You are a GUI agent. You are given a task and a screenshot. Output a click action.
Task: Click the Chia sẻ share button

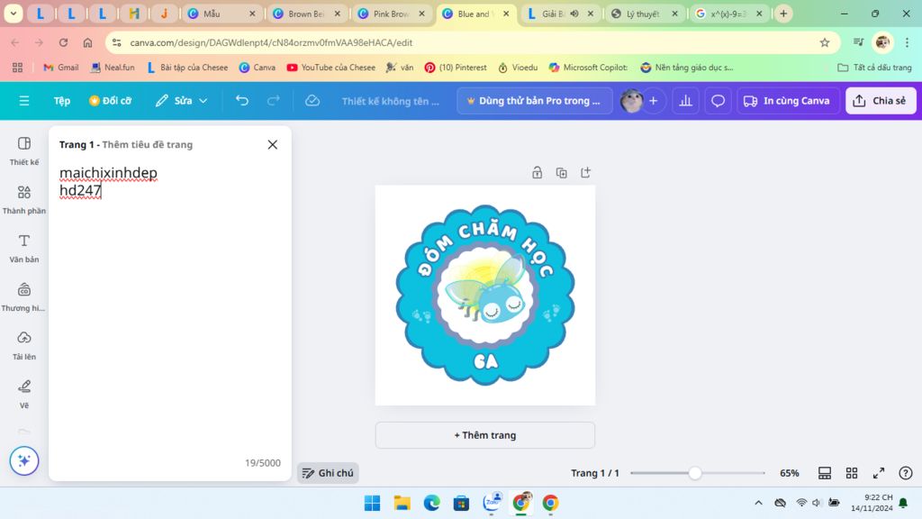[x=881, y=101]
